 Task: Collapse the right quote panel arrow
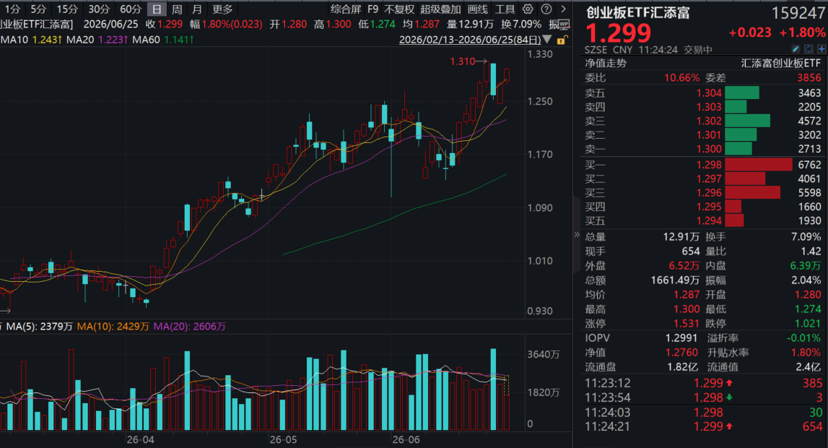tap(577, 235)
